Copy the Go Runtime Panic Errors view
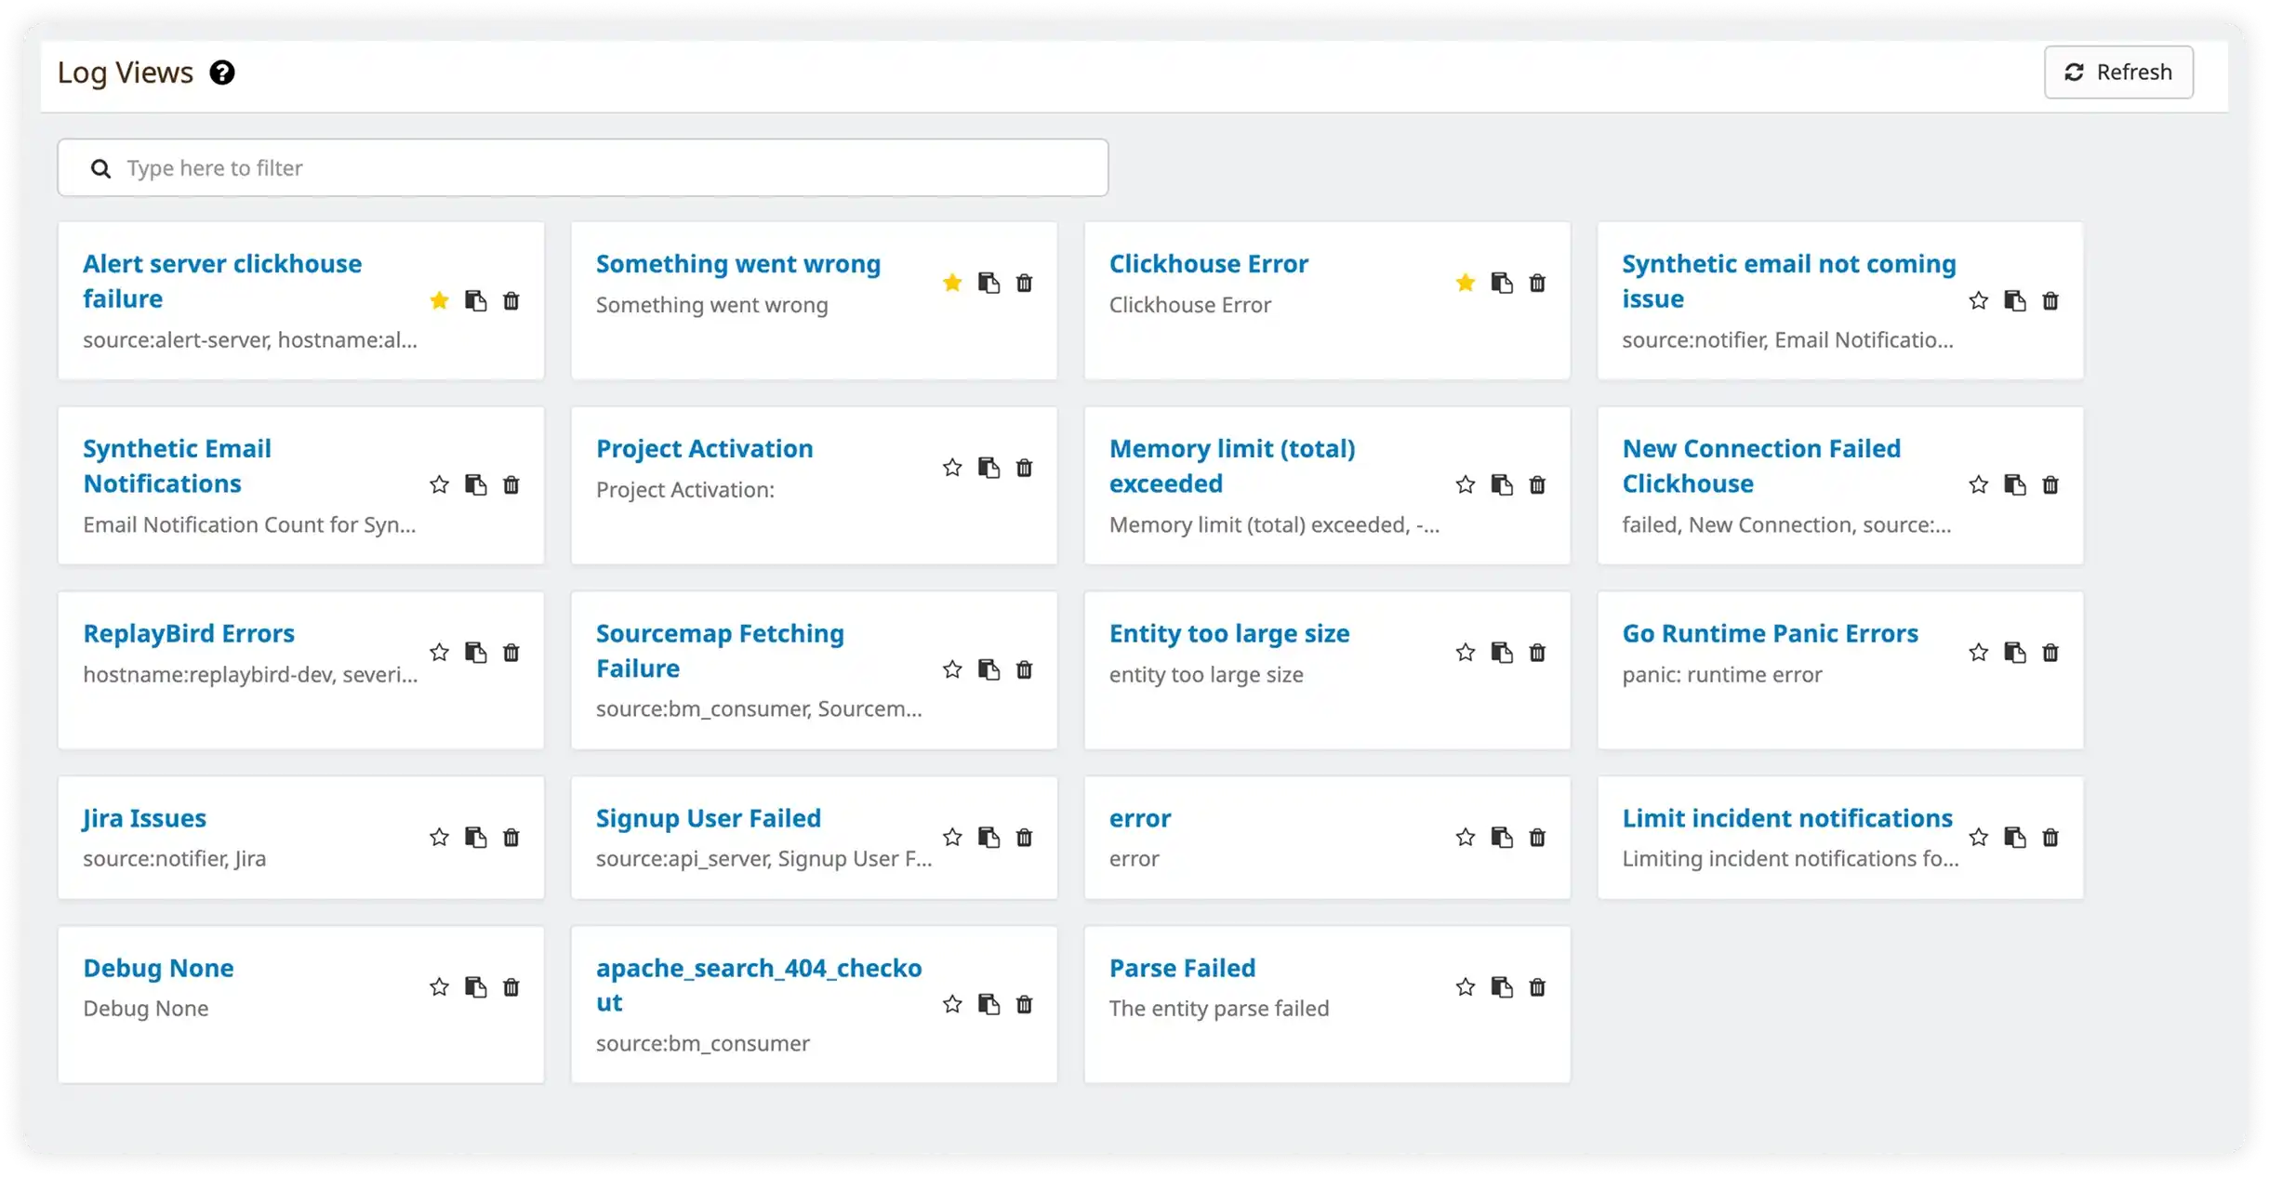The height and width of the screenshot is (1177, 2269). click(2015, 652)
